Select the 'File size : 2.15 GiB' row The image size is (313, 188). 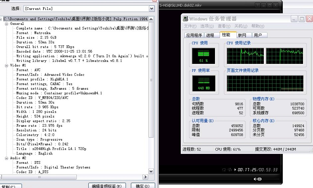pos(36,38)
